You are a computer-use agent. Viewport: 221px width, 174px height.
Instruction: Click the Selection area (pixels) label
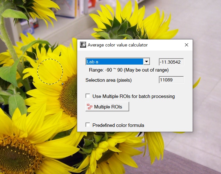(x=108, y=80)
